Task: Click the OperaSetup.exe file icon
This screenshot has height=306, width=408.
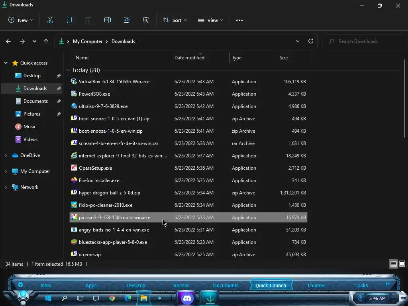Action: click(74, 168)
